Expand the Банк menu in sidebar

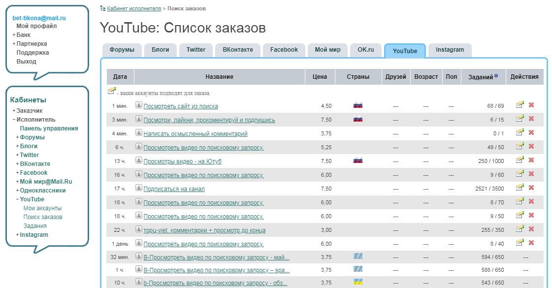point(14,35)
